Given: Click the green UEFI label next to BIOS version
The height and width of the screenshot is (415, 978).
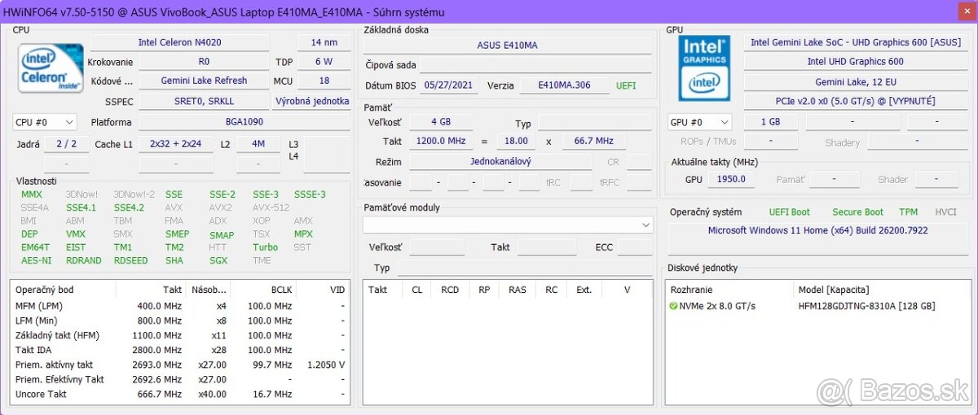Looking at the screenshot, I should [626, 85].
